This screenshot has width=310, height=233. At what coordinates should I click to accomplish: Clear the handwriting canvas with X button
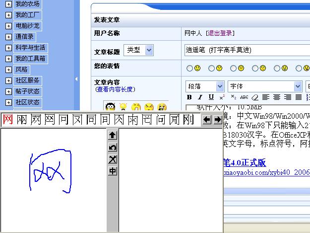113,159
